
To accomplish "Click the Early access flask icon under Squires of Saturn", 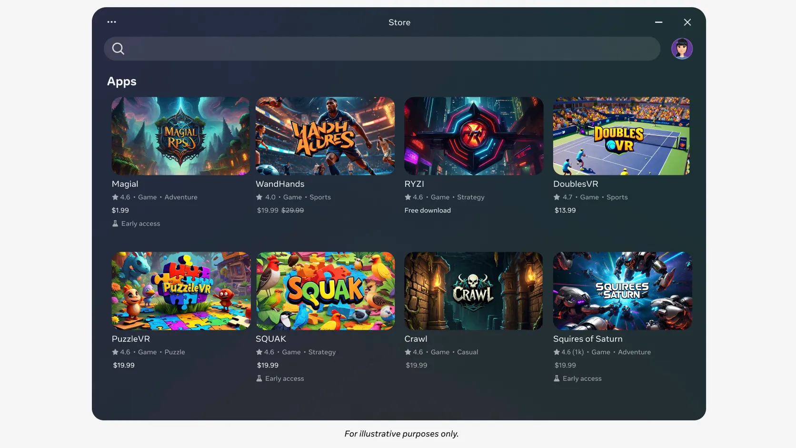I will click(x=556, y=378).
